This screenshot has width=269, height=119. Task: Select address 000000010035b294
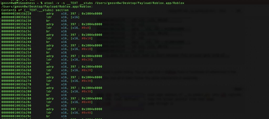(17, 109)
